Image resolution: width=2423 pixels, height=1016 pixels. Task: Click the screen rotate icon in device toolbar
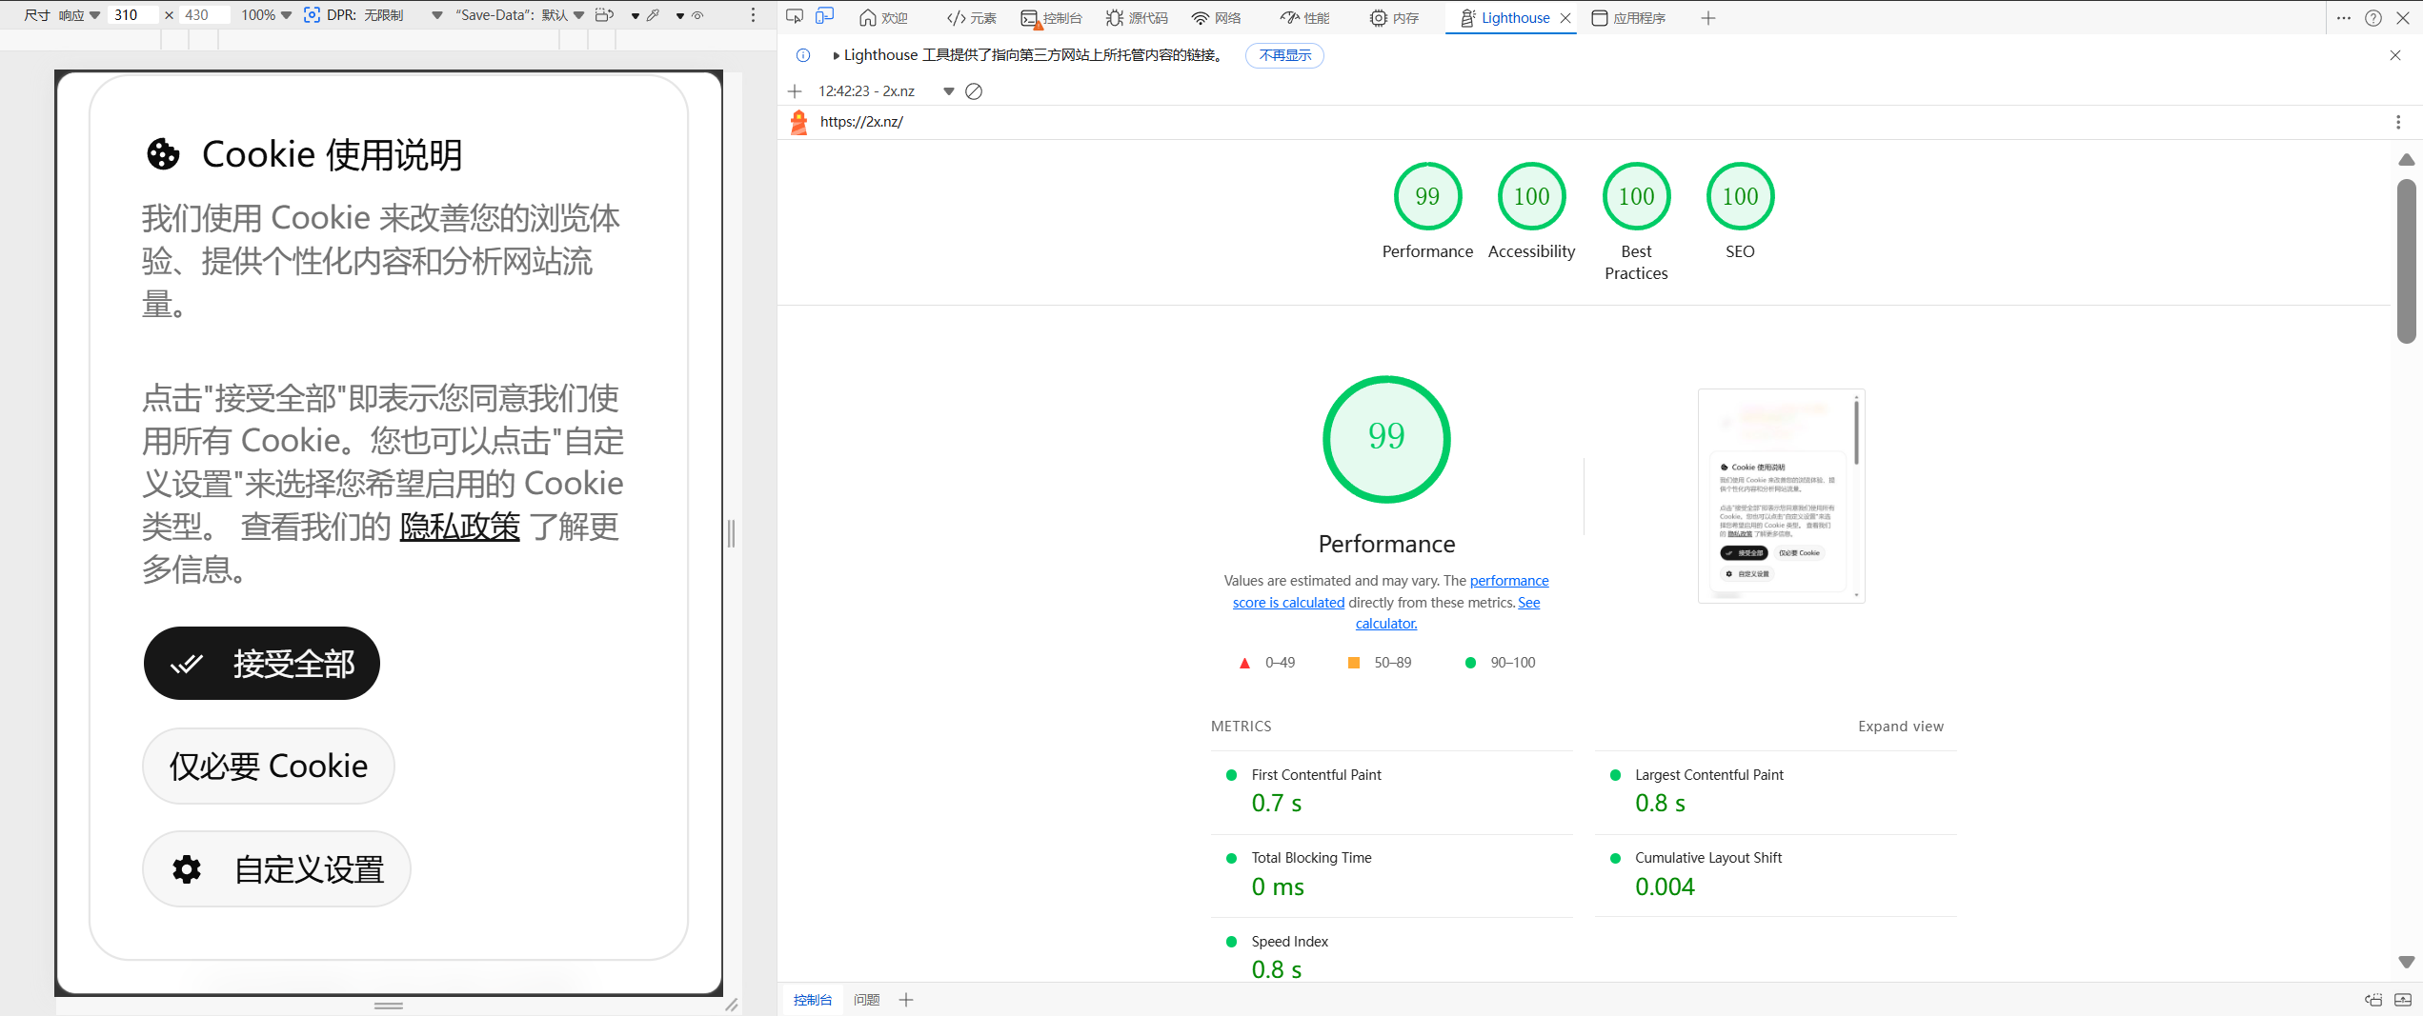pyautogui.click(x=604, y=15)
